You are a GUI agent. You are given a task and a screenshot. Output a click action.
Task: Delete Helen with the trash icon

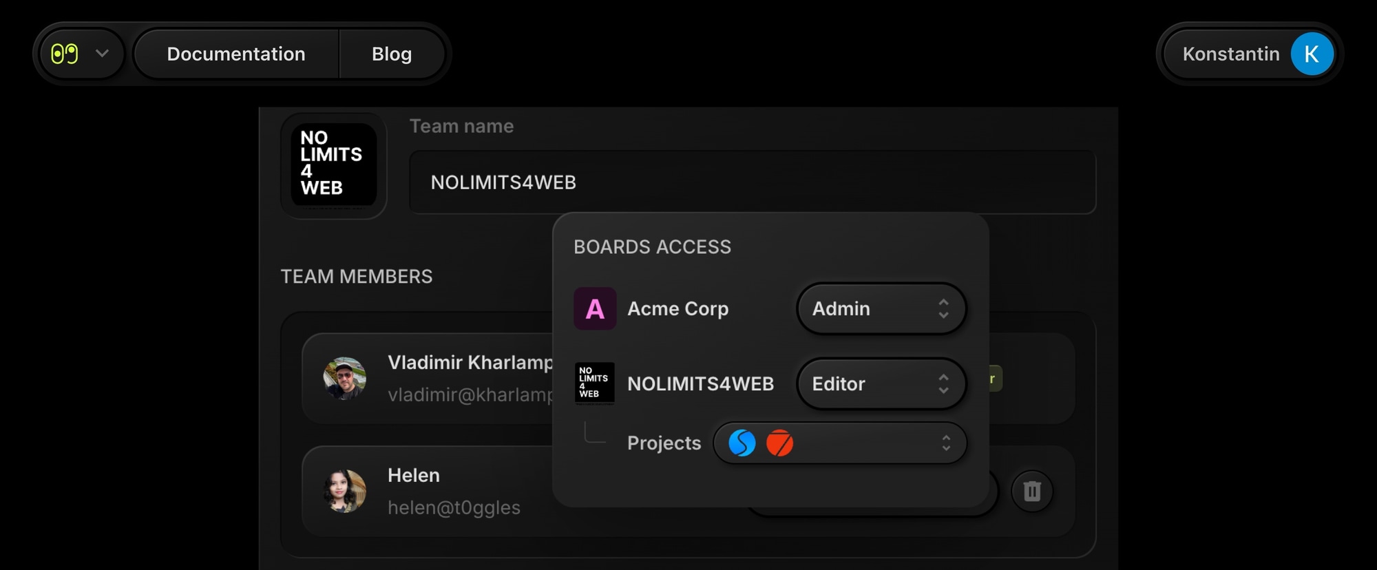point(1032,491)
